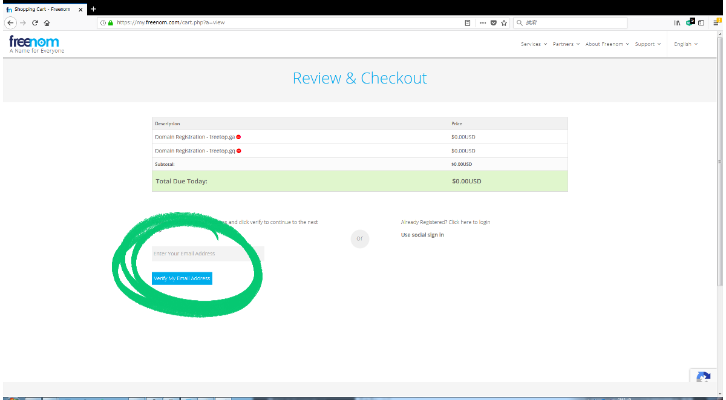Show the browser sidebar
The image size is (726, 400).
tap(701, 22)
